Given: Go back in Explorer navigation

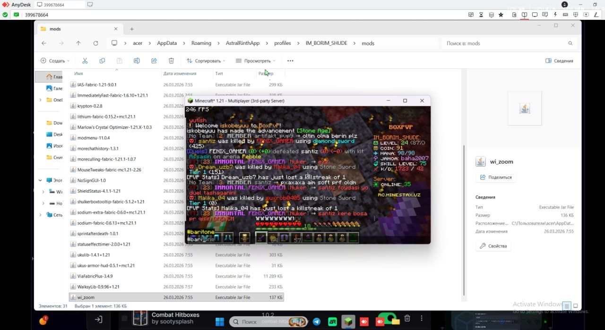Looking at the screenshot, I should (44, 43).
